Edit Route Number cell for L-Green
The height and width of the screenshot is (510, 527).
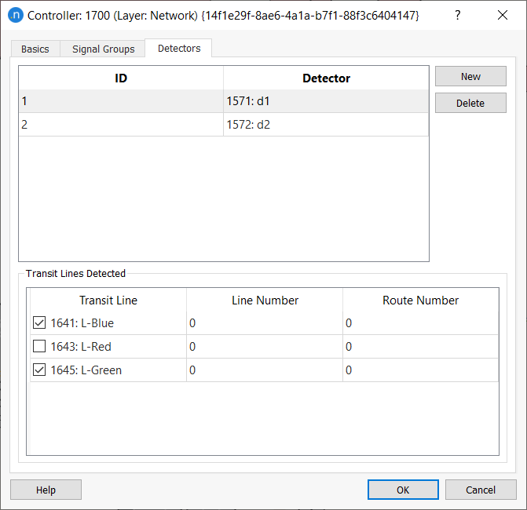click(420, 370)
